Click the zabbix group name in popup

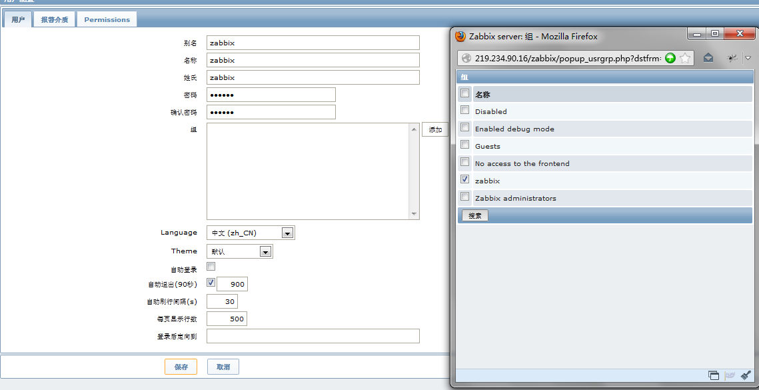pyautogui.click(x=487, y=181)
